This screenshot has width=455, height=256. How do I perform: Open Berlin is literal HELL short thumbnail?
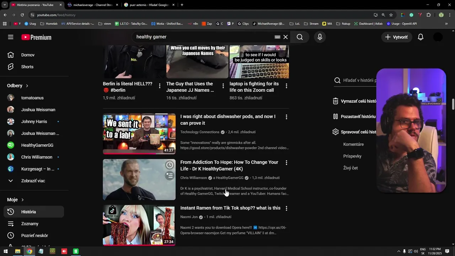[x=134, y=62]
